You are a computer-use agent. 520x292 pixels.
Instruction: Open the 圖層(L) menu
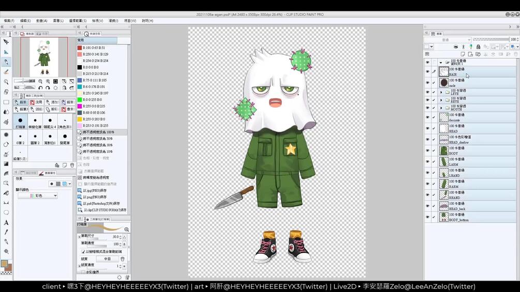[x=58, y=21]
